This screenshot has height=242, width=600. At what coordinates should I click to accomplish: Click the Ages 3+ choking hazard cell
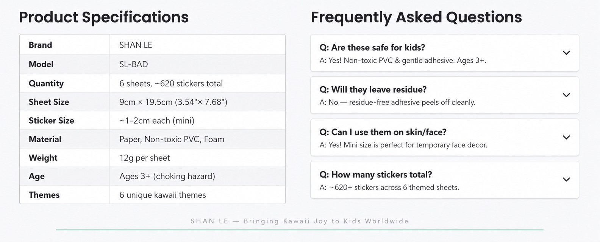[x=197, y=176]
